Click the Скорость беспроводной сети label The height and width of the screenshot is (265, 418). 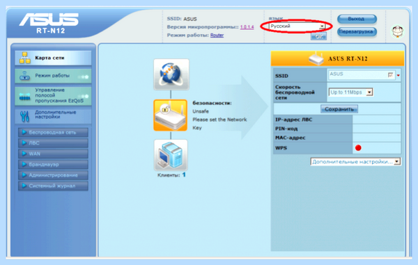tap(295, 93)
